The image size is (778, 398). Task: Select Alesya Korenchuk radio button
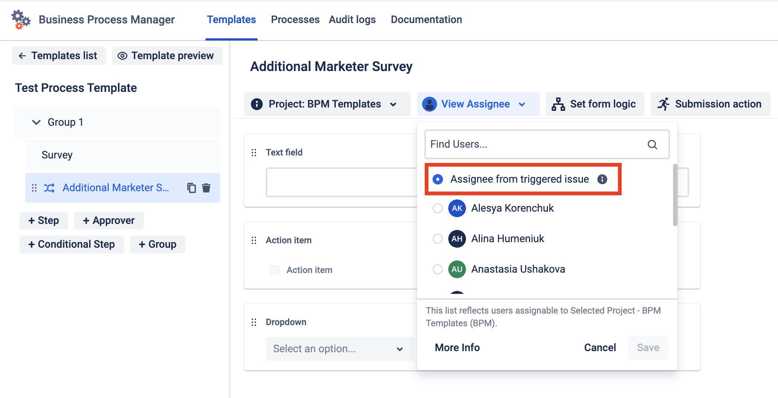[x=438, y=208]
